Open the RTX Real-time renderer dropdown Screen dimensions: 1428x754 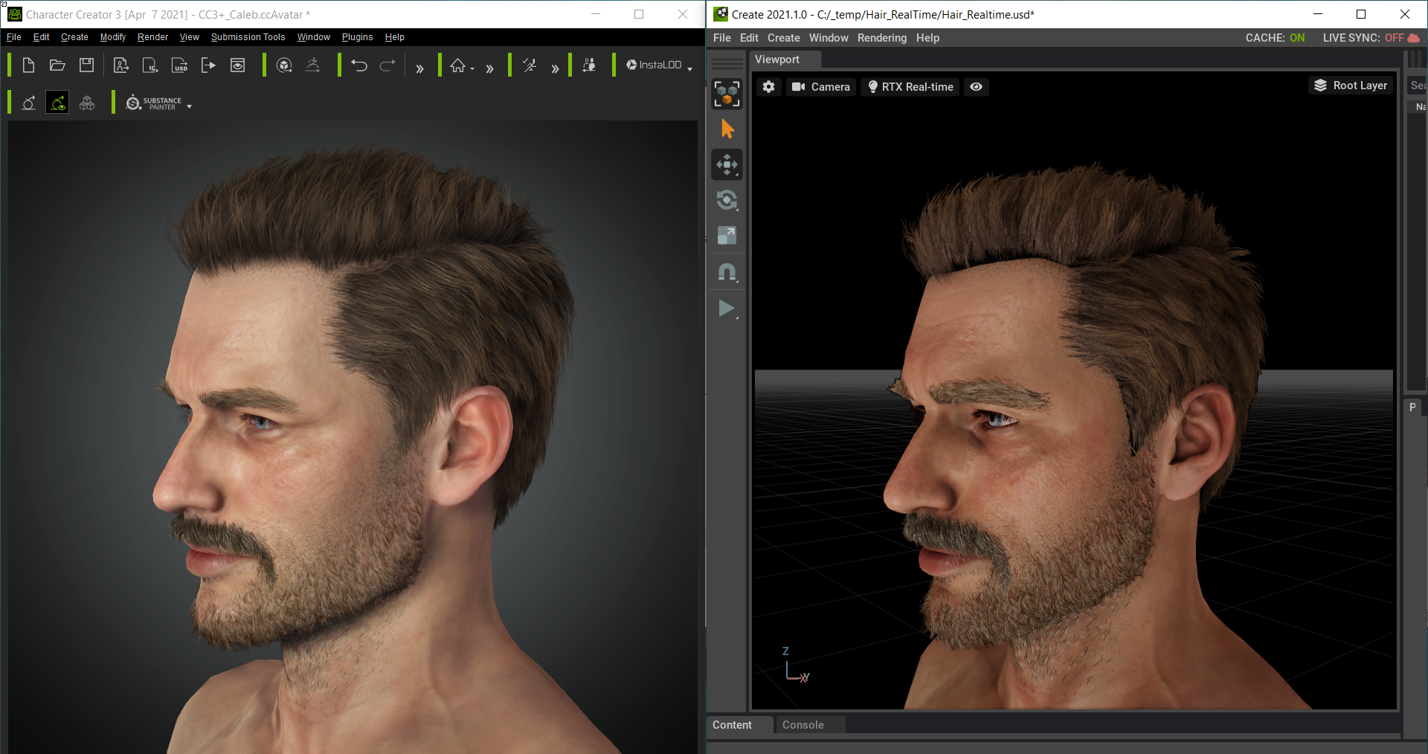pyautogui.click(x=910, y=87)
